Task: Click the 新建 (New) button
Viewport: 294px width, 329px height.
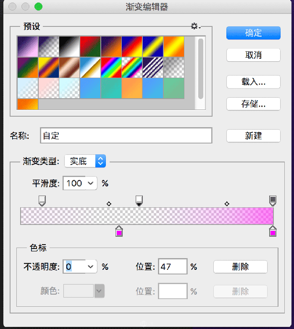Action: coord(253,136)
